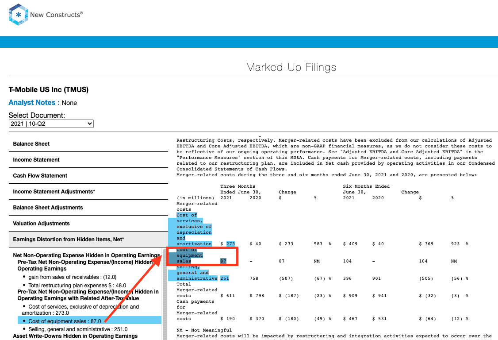Select Net Non-Operating Expense Hidden in Operating Earnings
The width and height of the screenshot is (498, 340).
86,255
